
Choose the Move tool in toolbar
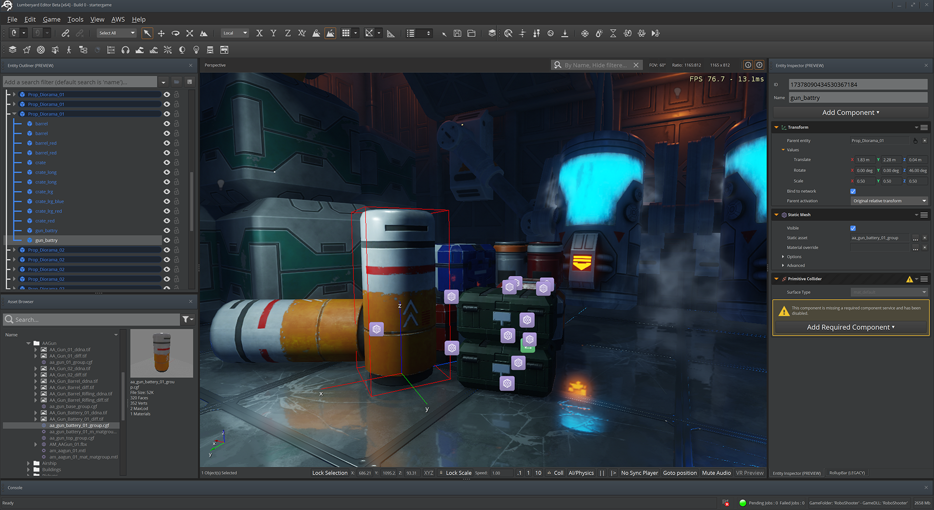[162, 33]
